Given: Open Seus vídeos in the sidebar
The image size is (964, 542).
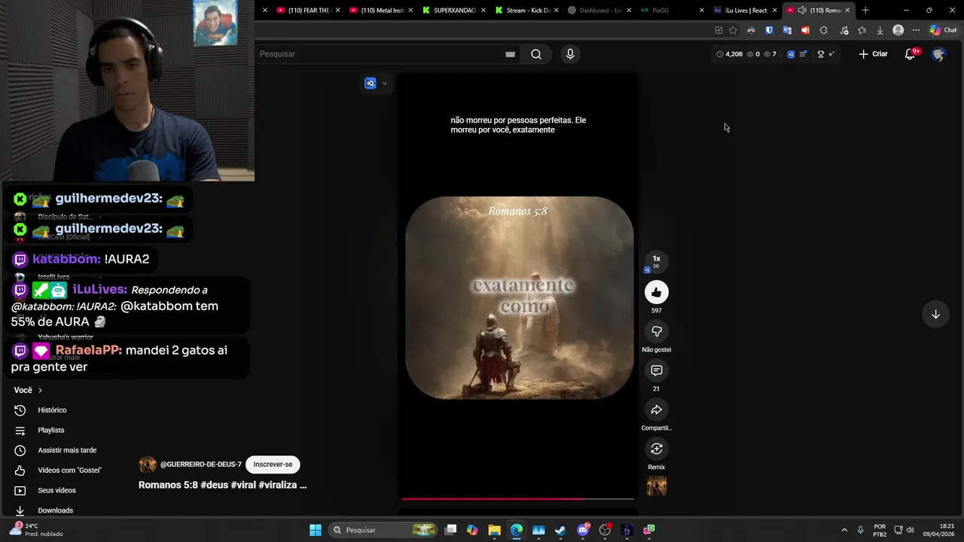Looking at the screenshot, I should [56, 490].
